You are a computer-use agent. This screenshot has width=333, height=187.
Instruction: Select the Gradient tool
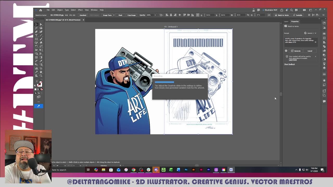[x=41, y=57]
